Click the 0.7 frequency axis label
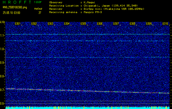This screenshot has height=109, width=172. coord(2,90)
